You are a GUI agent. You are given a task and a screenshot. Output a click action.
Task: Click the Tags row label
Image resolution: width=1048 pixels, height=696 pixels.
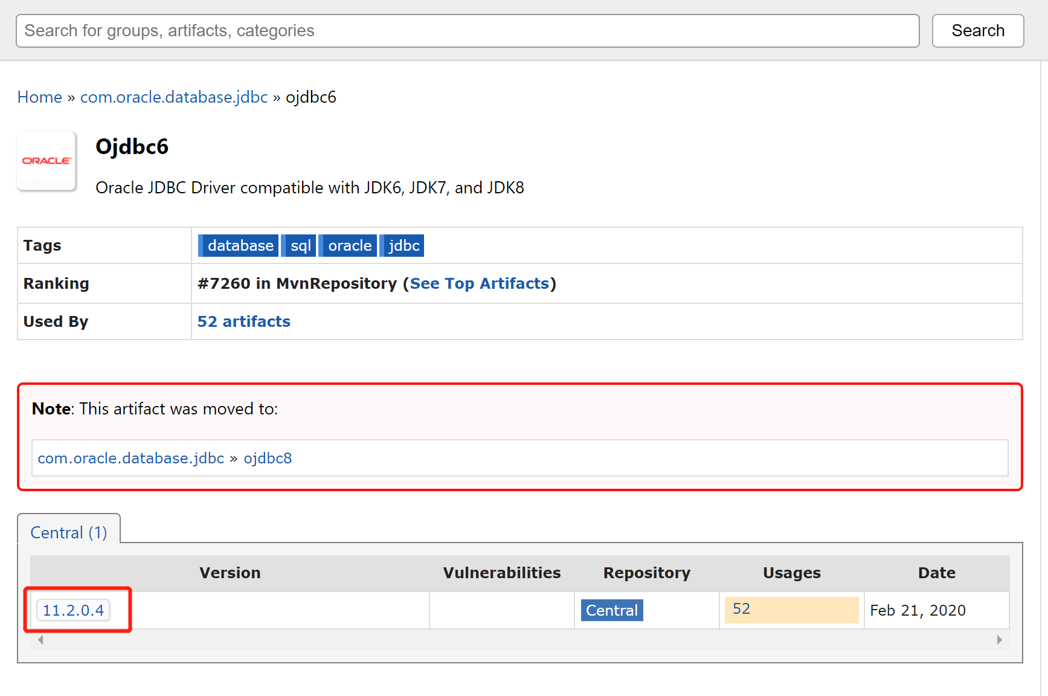click(42, 246)
